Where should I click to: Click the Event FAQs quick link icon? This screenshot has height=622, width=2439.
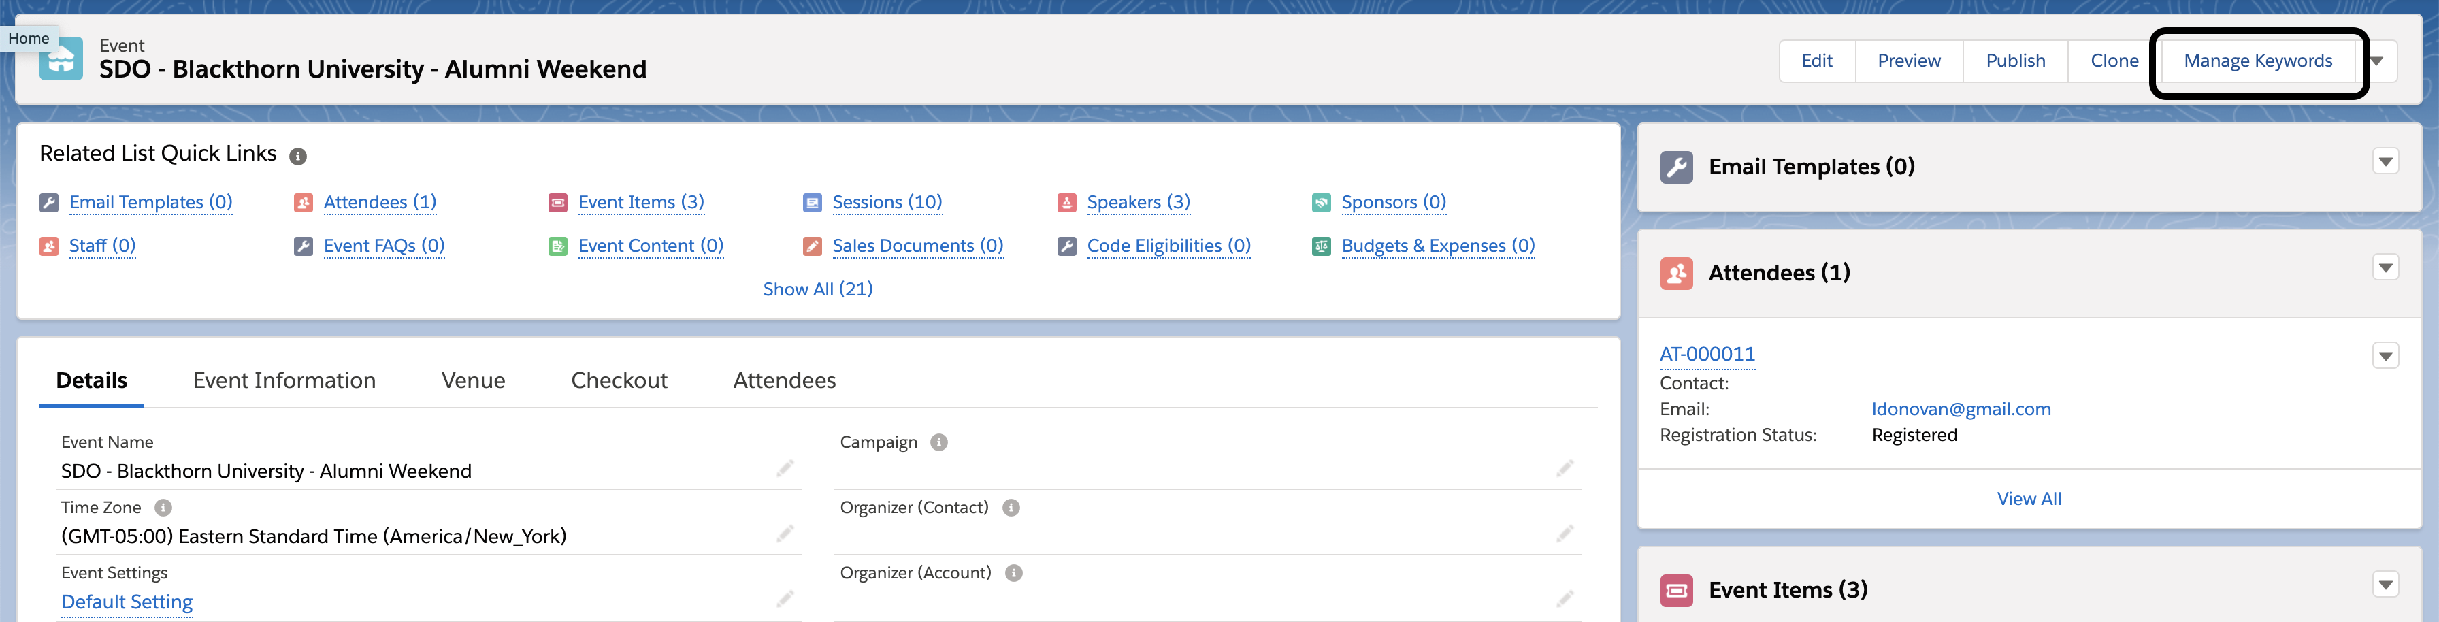click(303, 246)
